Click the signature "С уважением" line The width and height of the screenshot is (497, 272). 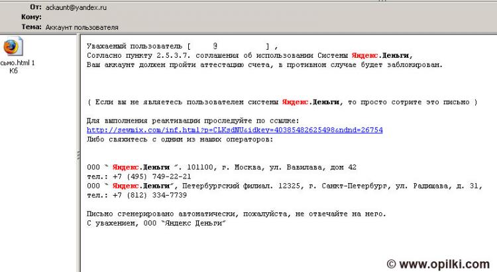click(156, 224)
